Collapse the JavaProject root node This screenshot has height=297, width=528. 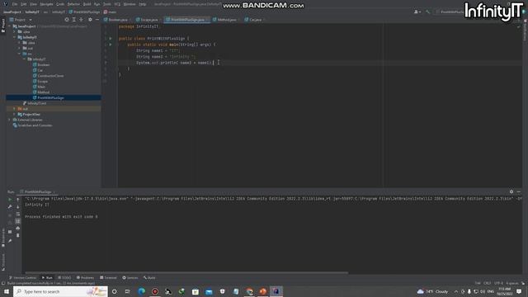point(10,26)
